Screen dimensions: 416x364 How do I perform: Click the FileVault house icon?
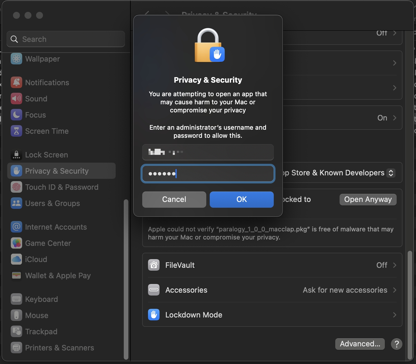coord(154,265)
